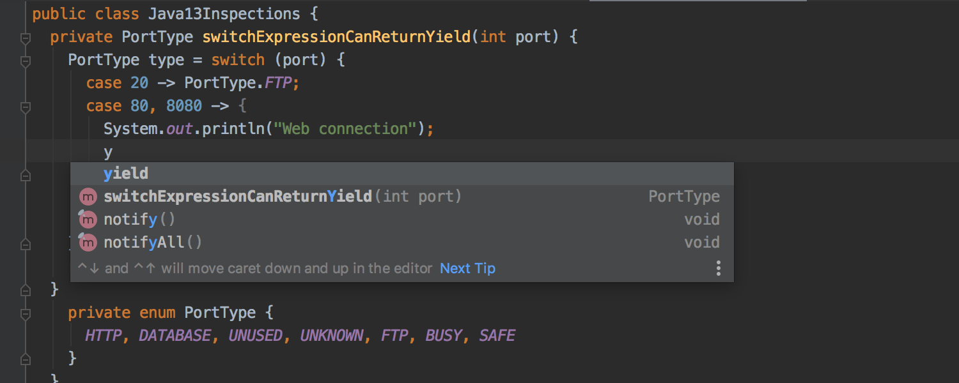Click the method icon beside notify()

[x=88, y=219]
